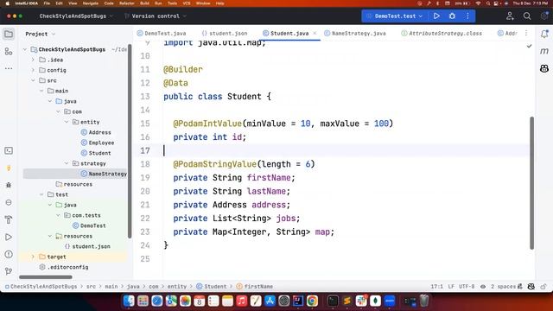
Task: Open Search Everywhere magnifier
Action: point(527,16)
